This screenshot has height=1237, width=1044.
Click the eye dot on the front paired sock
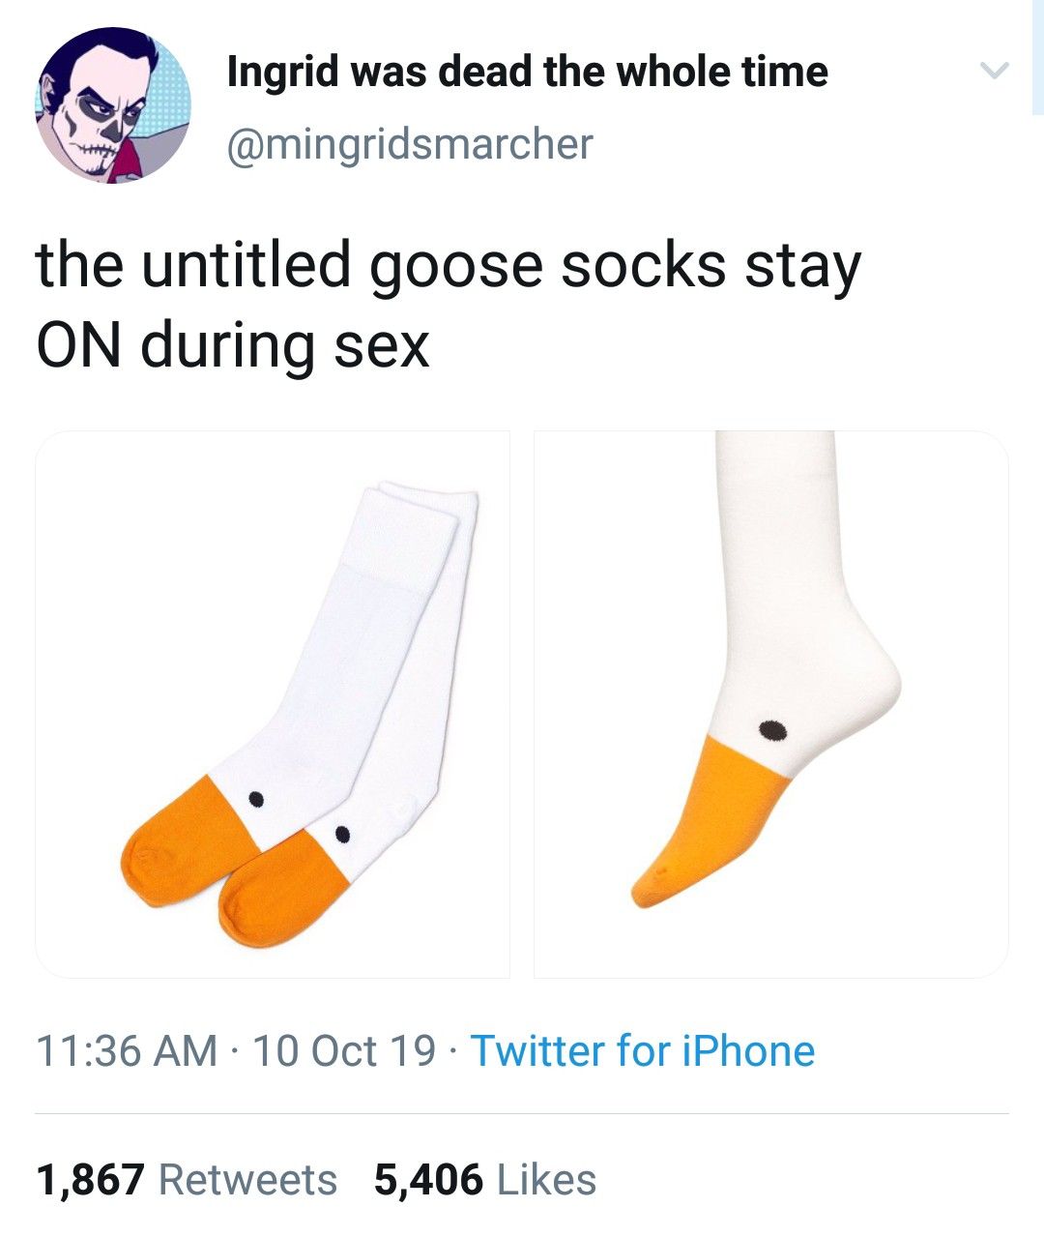coord(341,833)
